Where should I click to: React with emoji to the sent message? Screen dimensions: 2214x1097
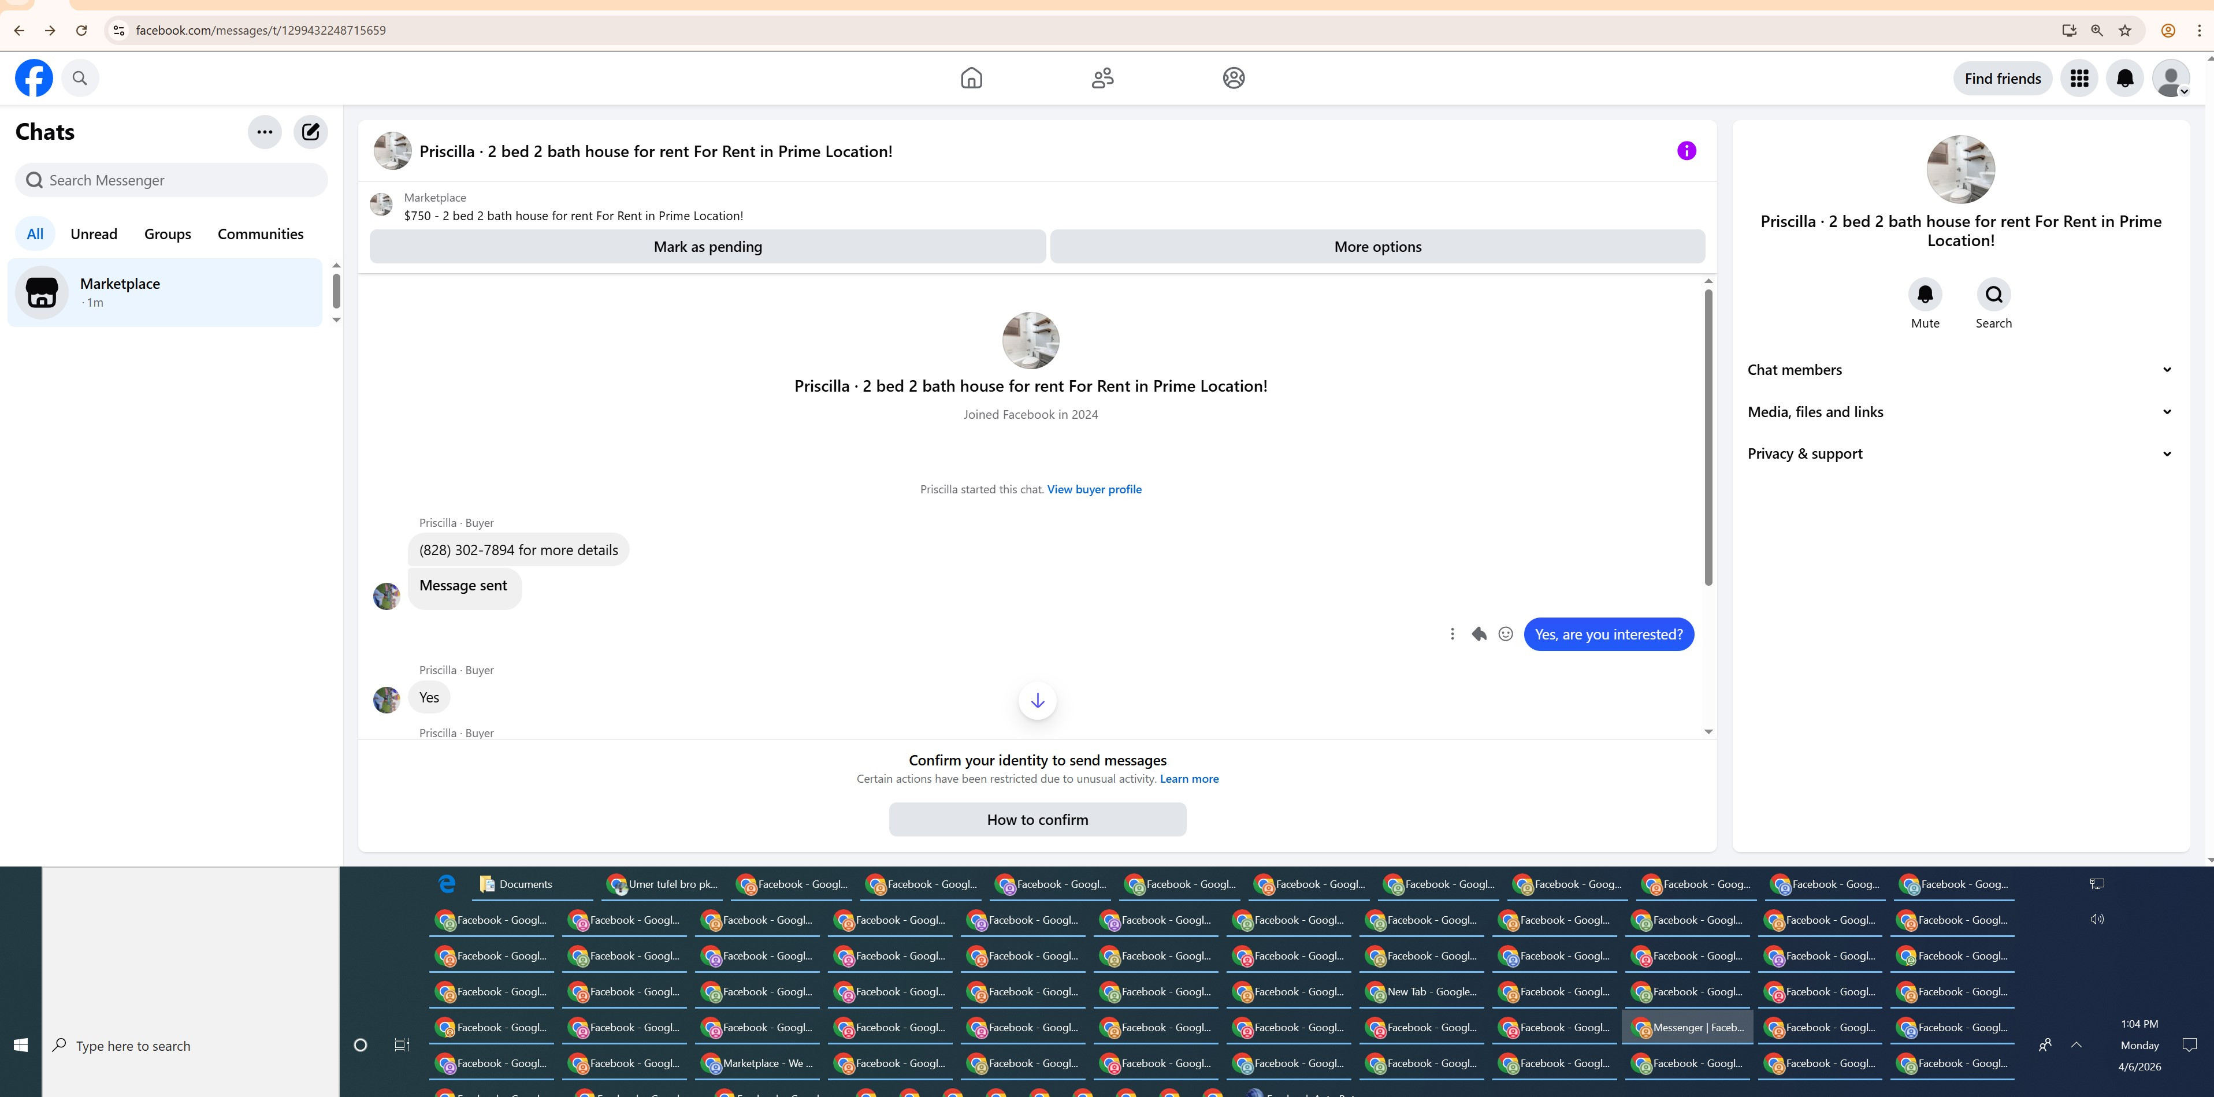[1506, 634]
